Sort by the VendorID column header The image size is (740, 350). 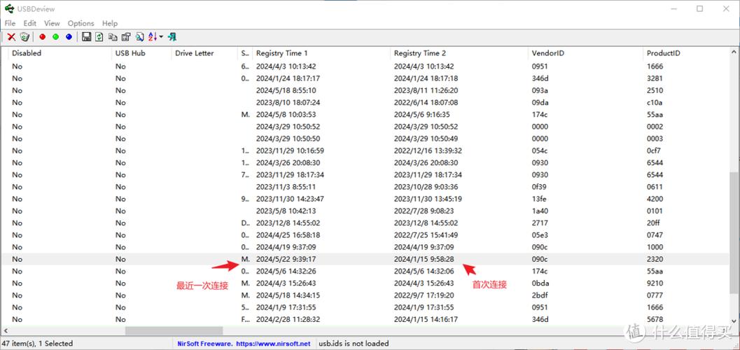coord(586,53)
